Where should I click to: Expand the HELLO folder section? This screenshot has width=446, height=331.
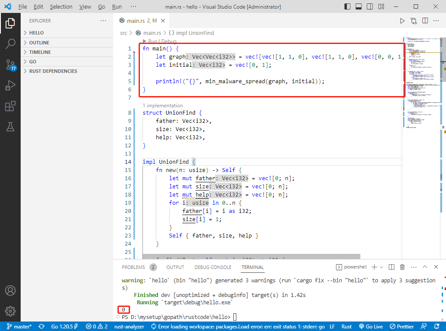coord(67,33)
